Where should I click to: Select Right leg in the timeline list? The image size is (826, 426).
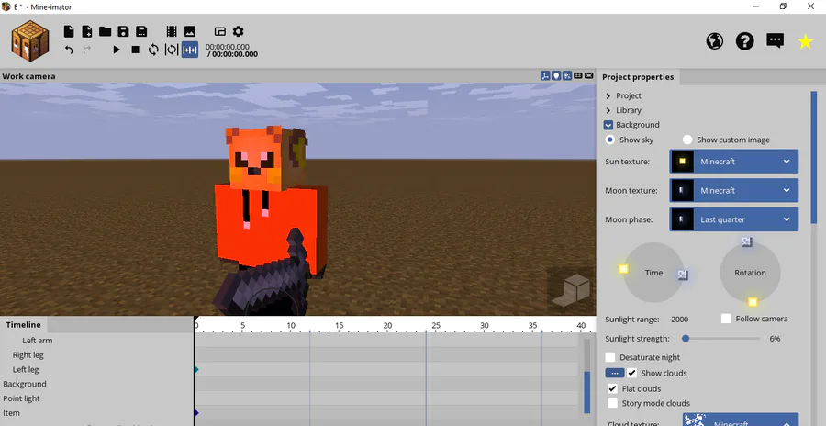(x=28, y=355)
